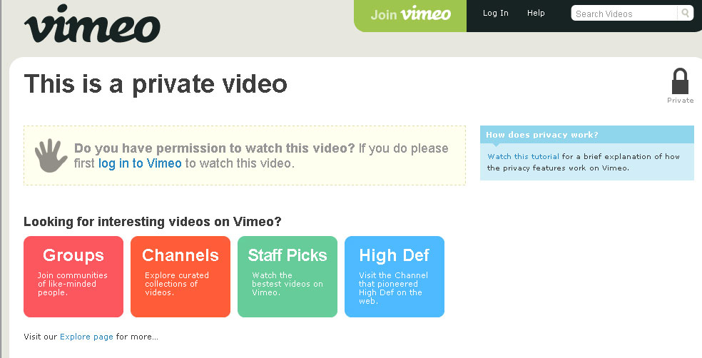Open the Staff Picks tile
This screenshot has width=702, height=358.
[288, 277]
